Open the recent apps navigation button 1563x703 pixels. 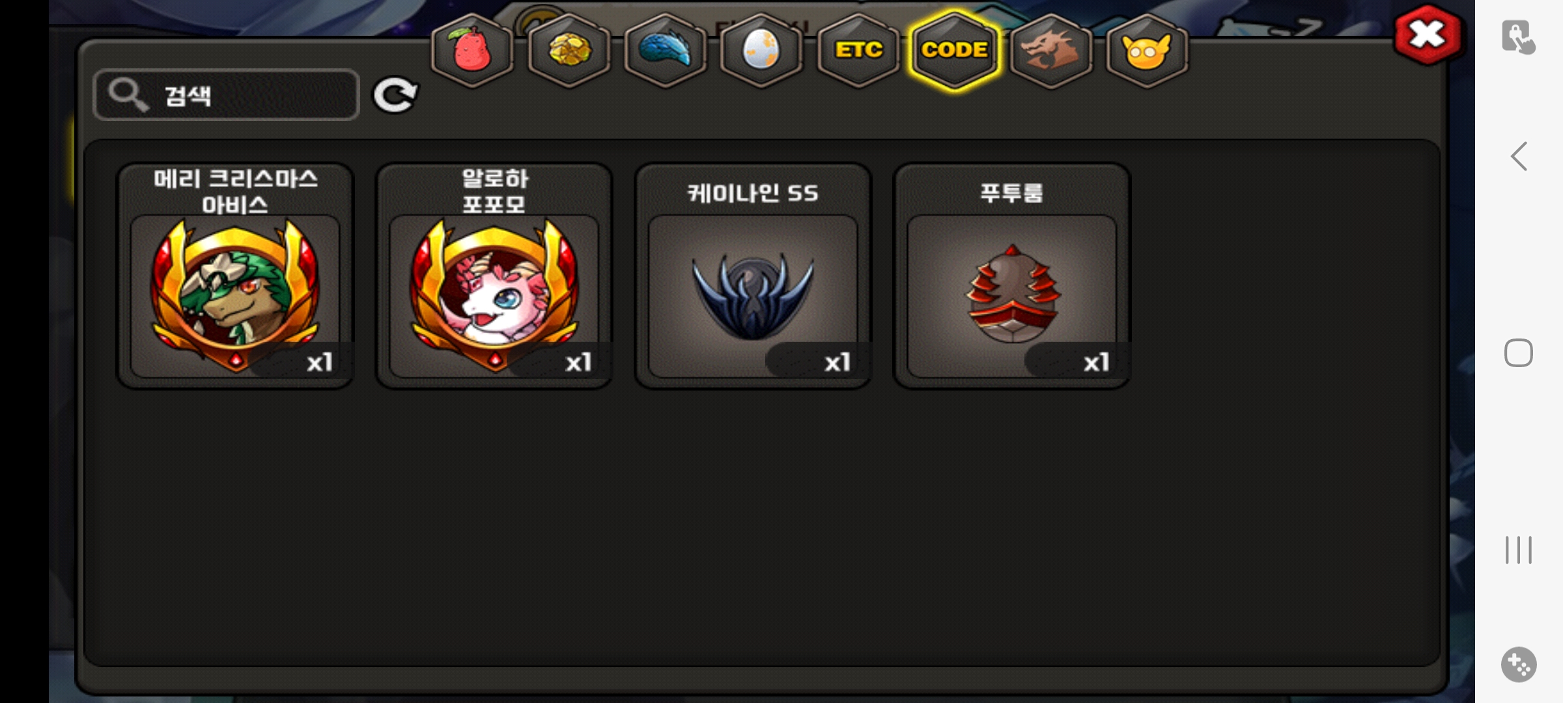coord(1519,550)
